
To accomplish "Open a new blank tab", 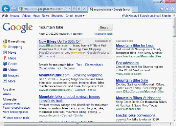I will pyautogui.click(x=135, y=10).
